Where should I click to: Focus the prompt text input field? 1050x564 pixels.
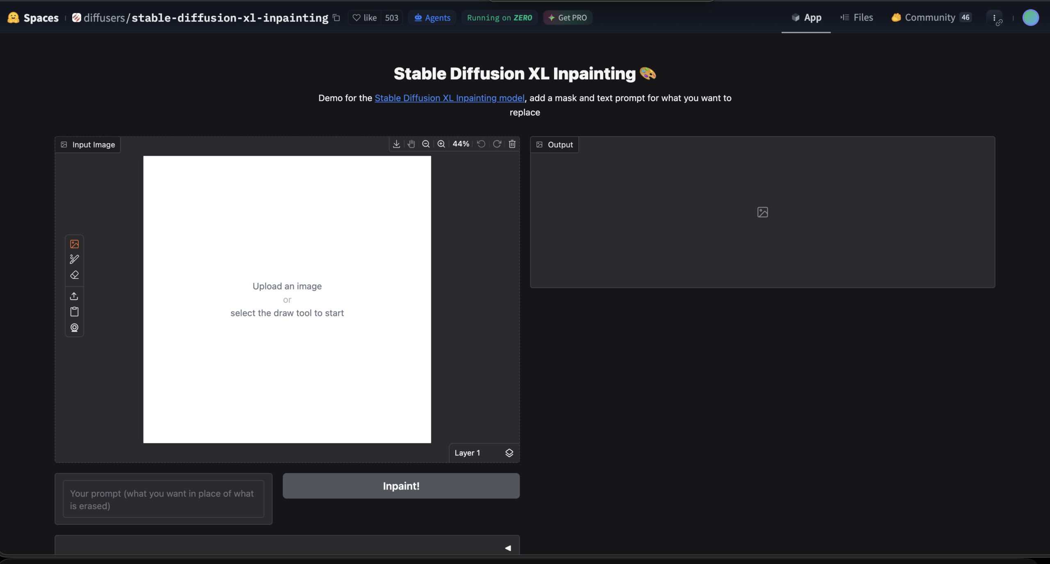[x=163, y=499]
